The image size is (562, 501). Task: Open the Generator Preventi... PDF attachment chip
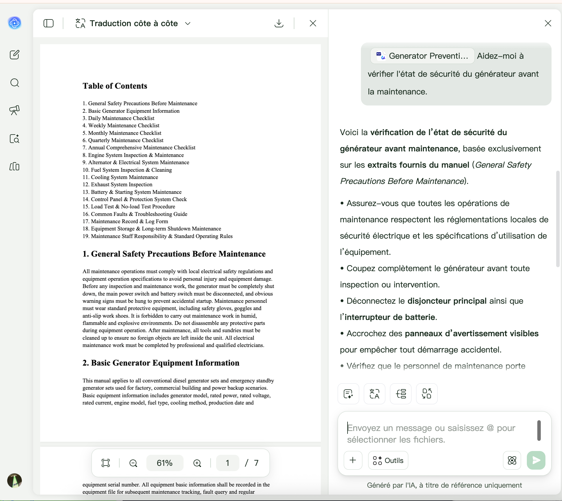point(422,56)
